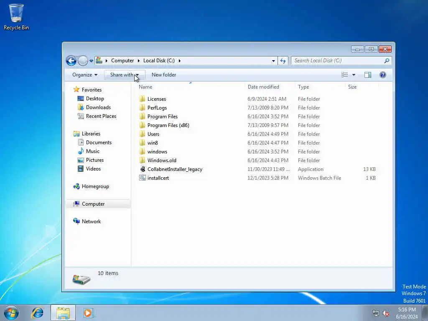Open the Share with menu
428x321 pixels.
point(125,75)
